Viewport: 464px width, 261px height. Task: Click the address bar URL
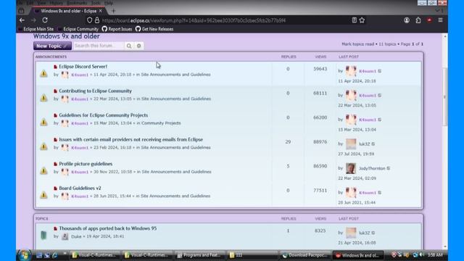click(x=194, y=20)
